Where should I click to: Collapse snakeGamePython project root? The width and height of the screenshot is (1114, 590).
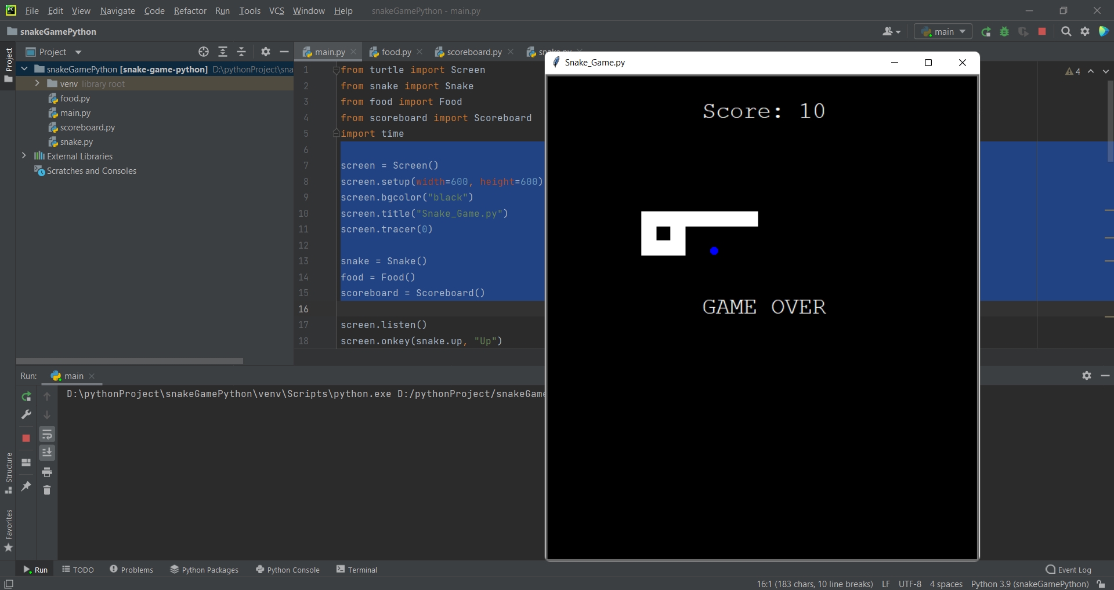pyautogui.click(x=24, y=69)
